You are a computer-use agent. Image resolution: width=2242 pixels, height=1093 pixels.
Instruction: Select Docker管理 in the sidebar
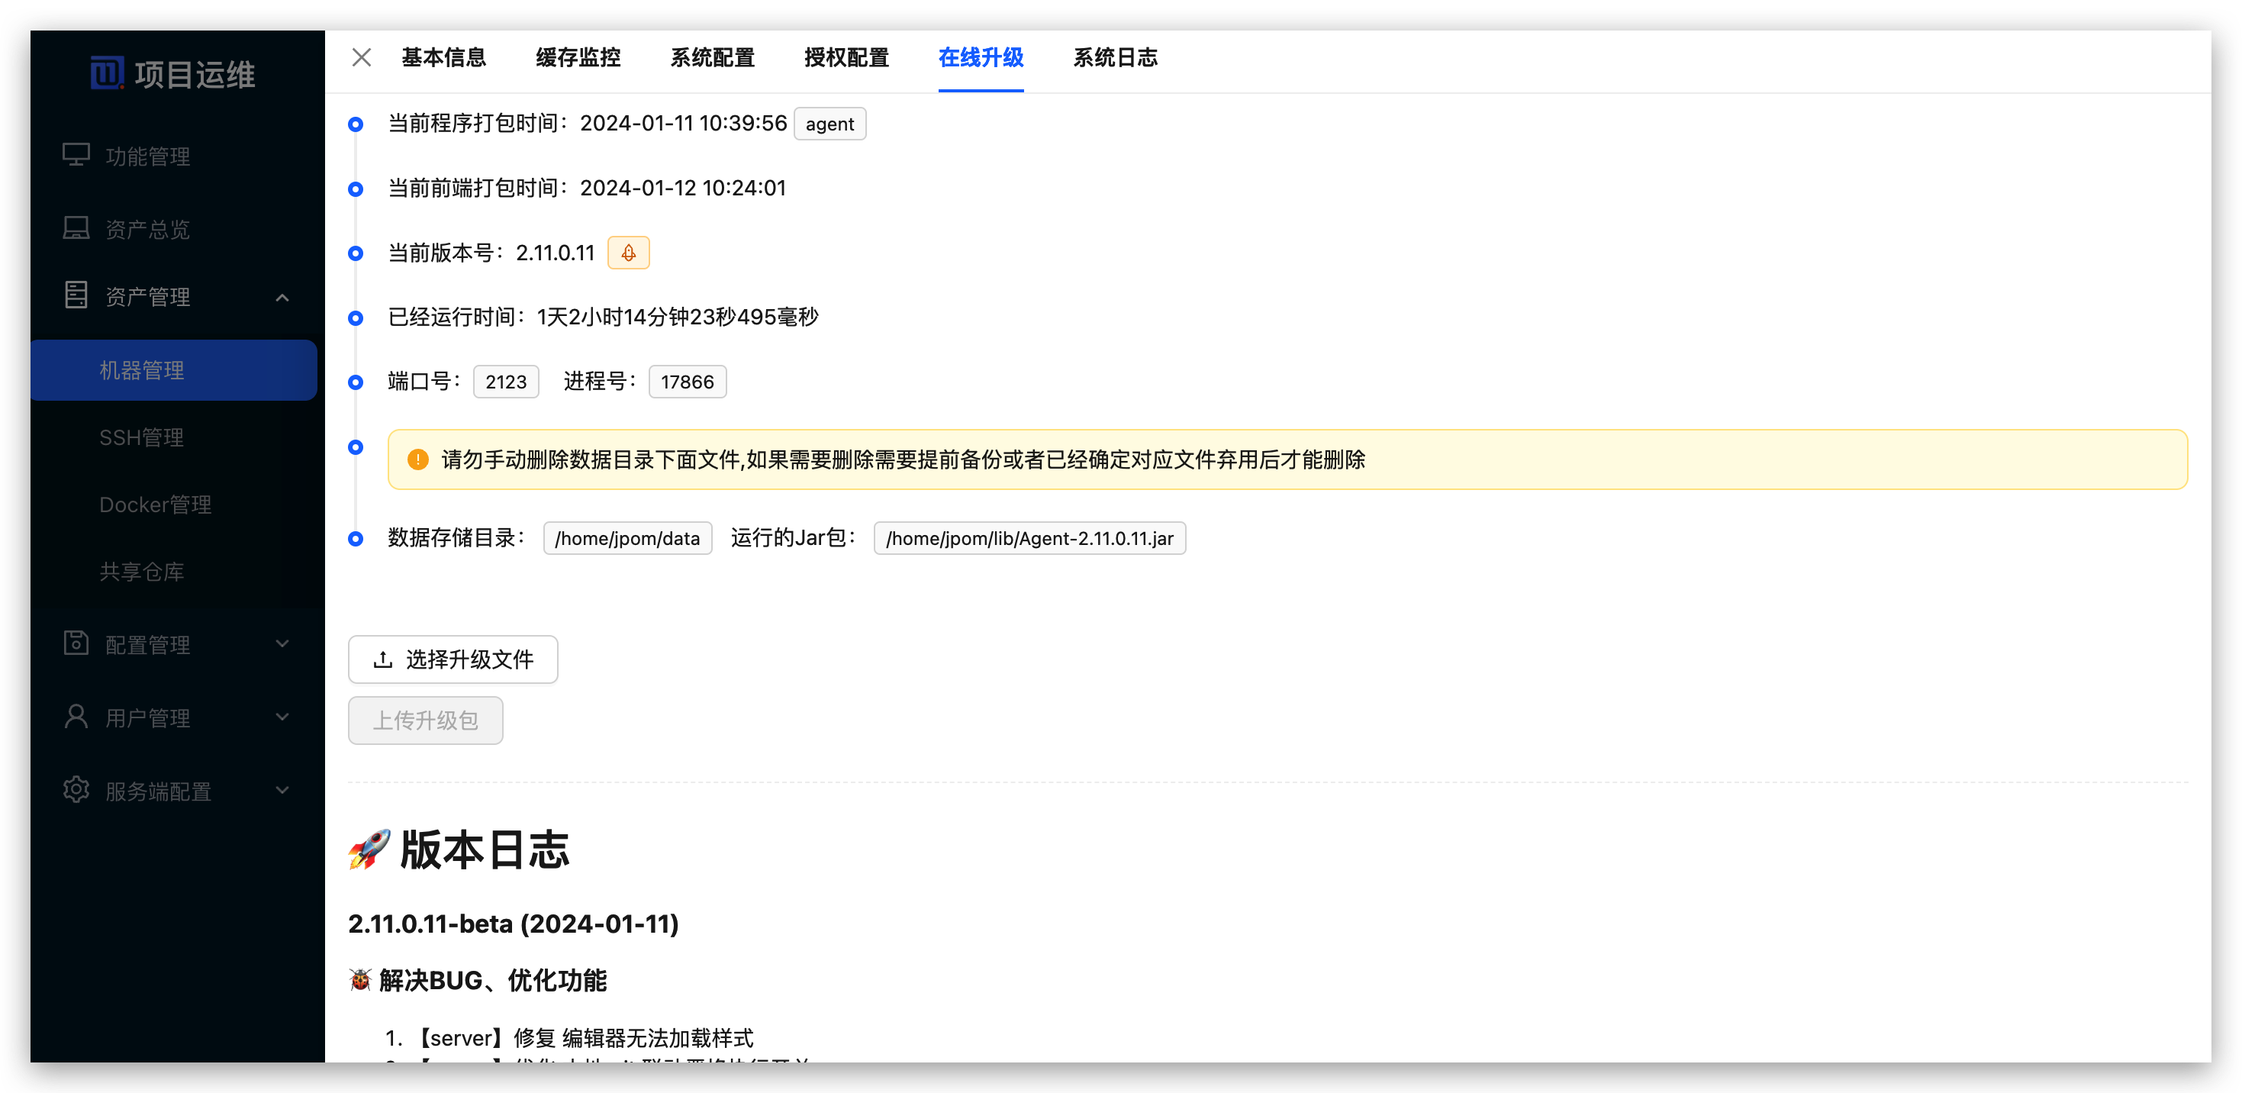156,504
